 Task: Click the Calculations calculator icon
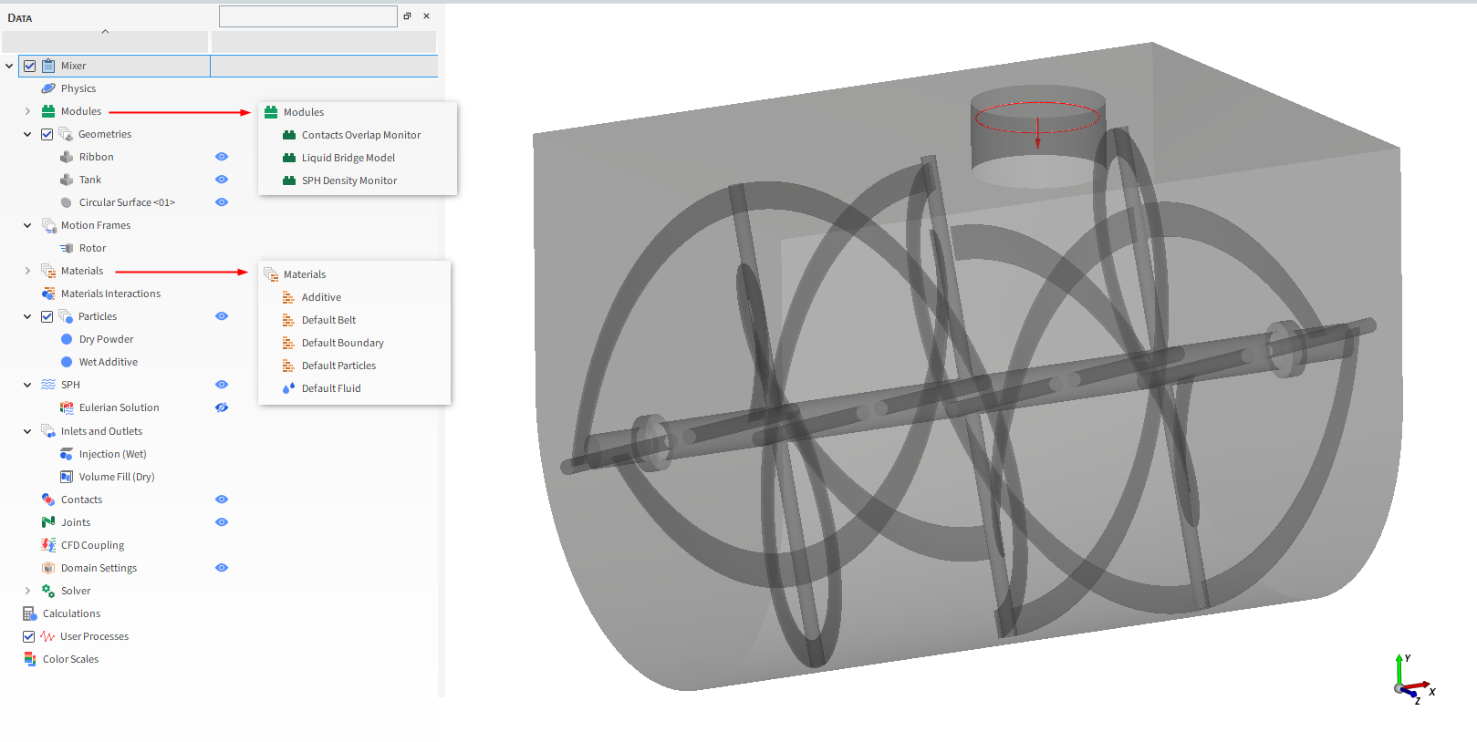(x=30, y=613)
